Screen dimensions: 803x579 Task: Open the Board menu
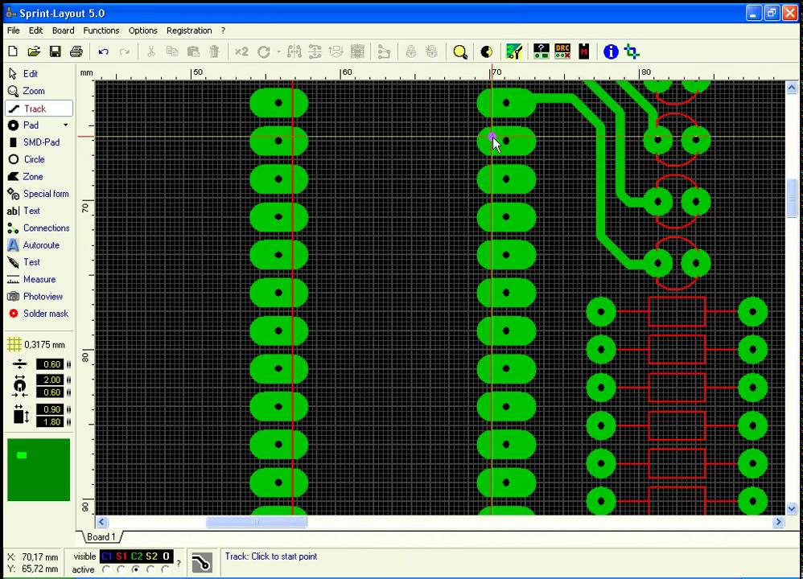[63, 31]
